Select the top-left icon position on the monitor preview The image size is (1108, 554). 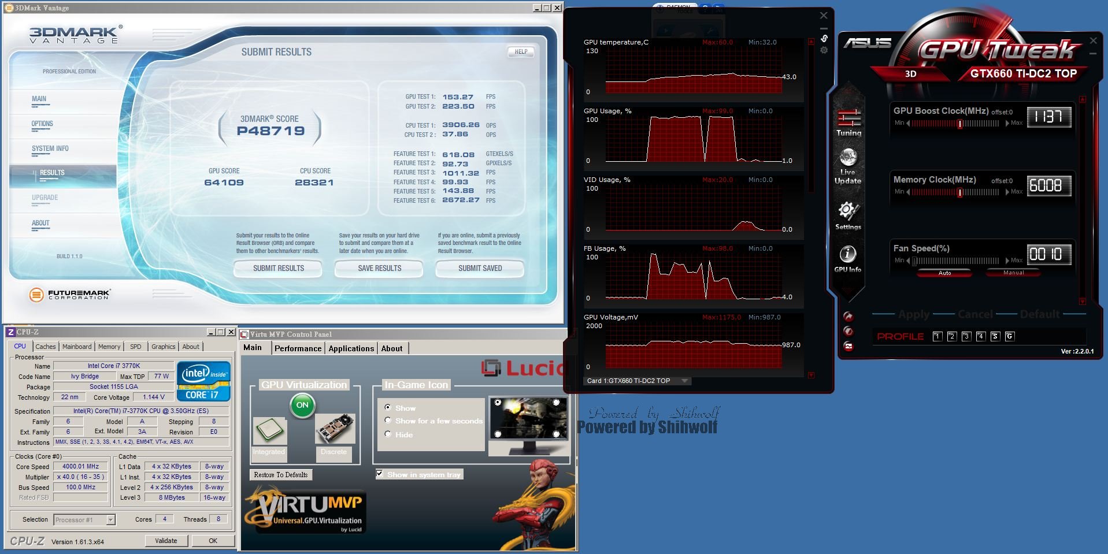click(x=498, y=403)
